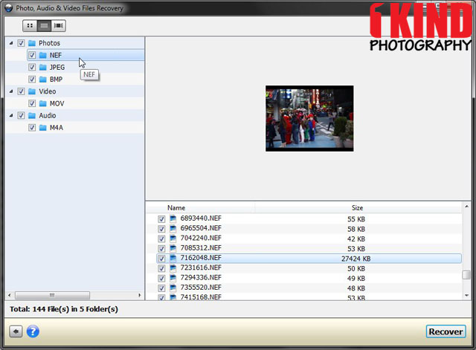Switch to thumbnail grid view

tap(30, 26)
